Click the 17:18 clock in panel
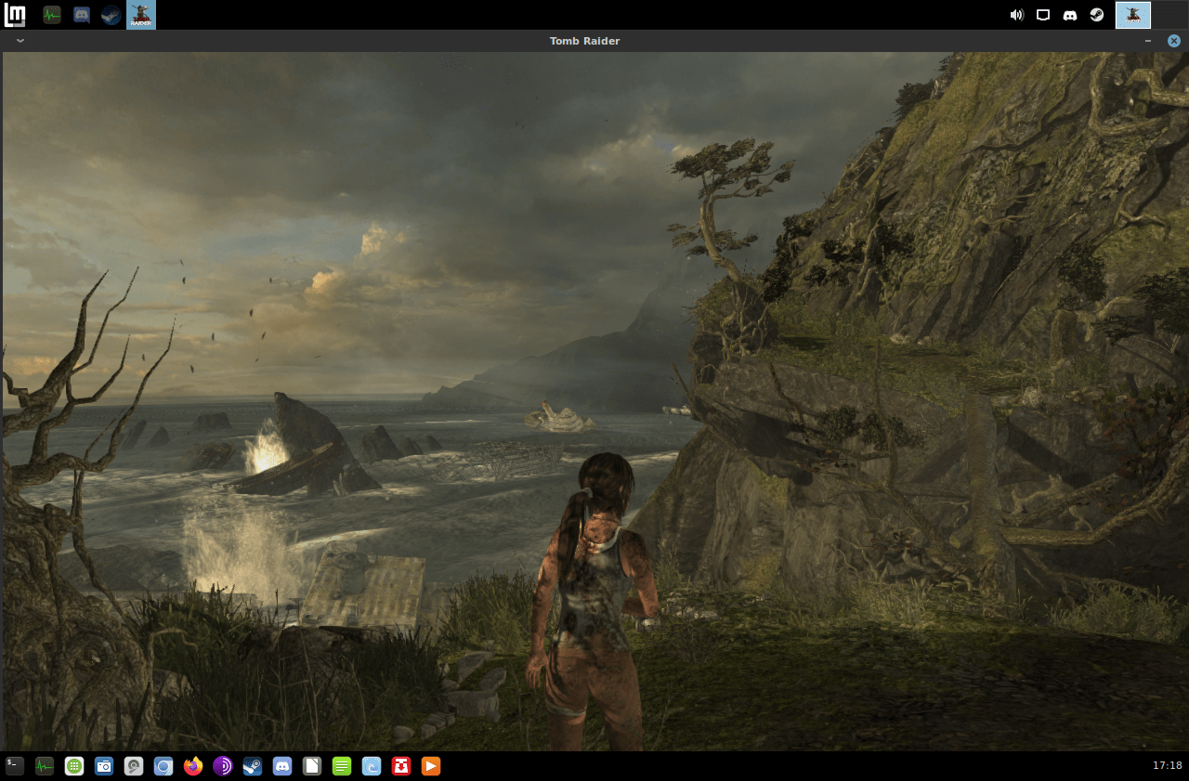The width and height of the screenshot is (1189, 781). click(1167, 766)
